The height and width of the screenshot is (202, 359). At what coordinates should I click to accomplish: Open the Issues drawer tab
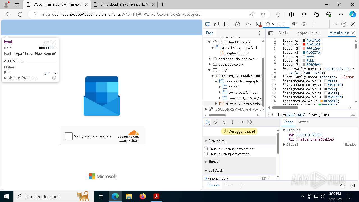click(229, 185)
